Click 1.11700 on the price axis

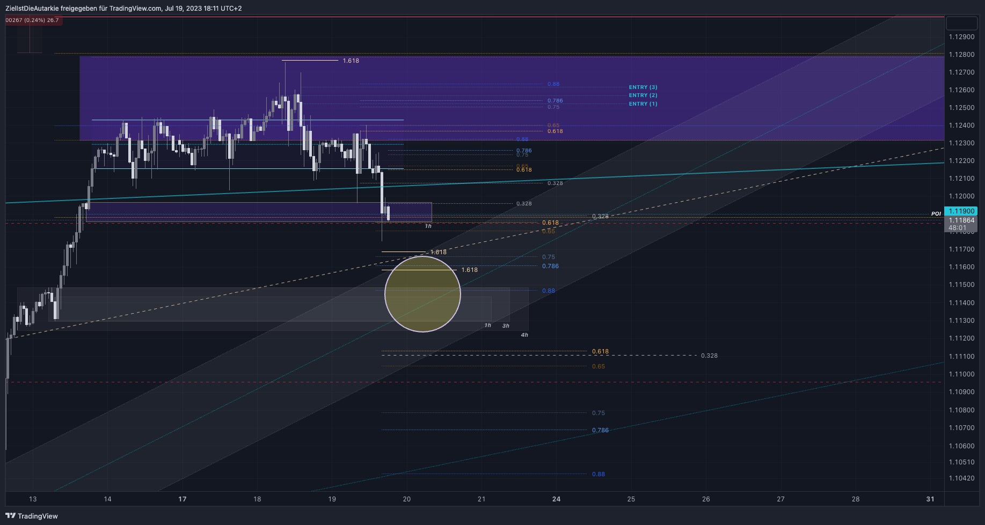961,249
